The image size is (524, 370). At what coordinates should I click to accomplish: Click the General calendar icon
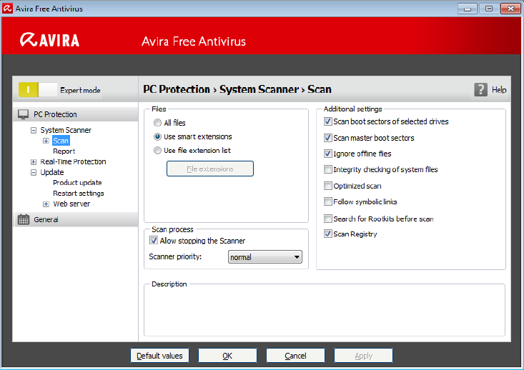pyautogui.click(x=24, y=219)
